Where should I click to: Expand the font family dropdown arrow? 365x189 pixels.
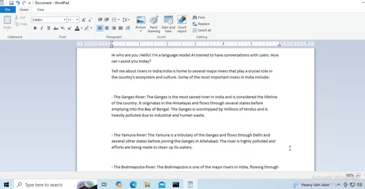click(65, 20)
